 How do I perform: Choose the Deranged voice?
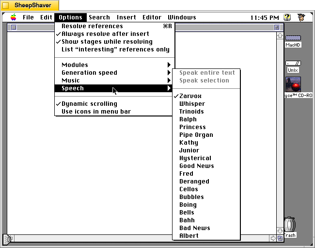[206, 182]
